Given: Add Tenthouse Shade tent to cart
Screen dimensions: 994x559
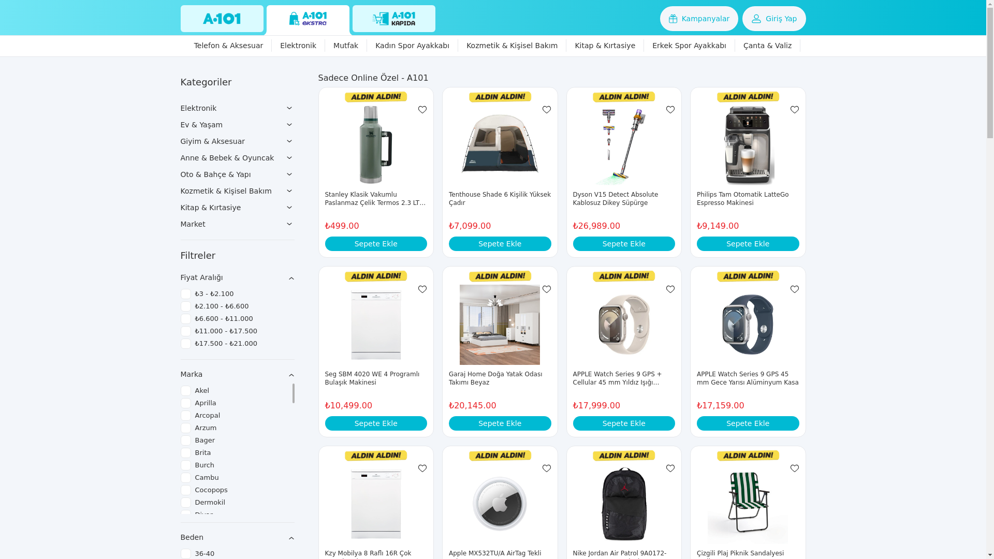Looking at the screenshot, I should (x=500, y=244).
